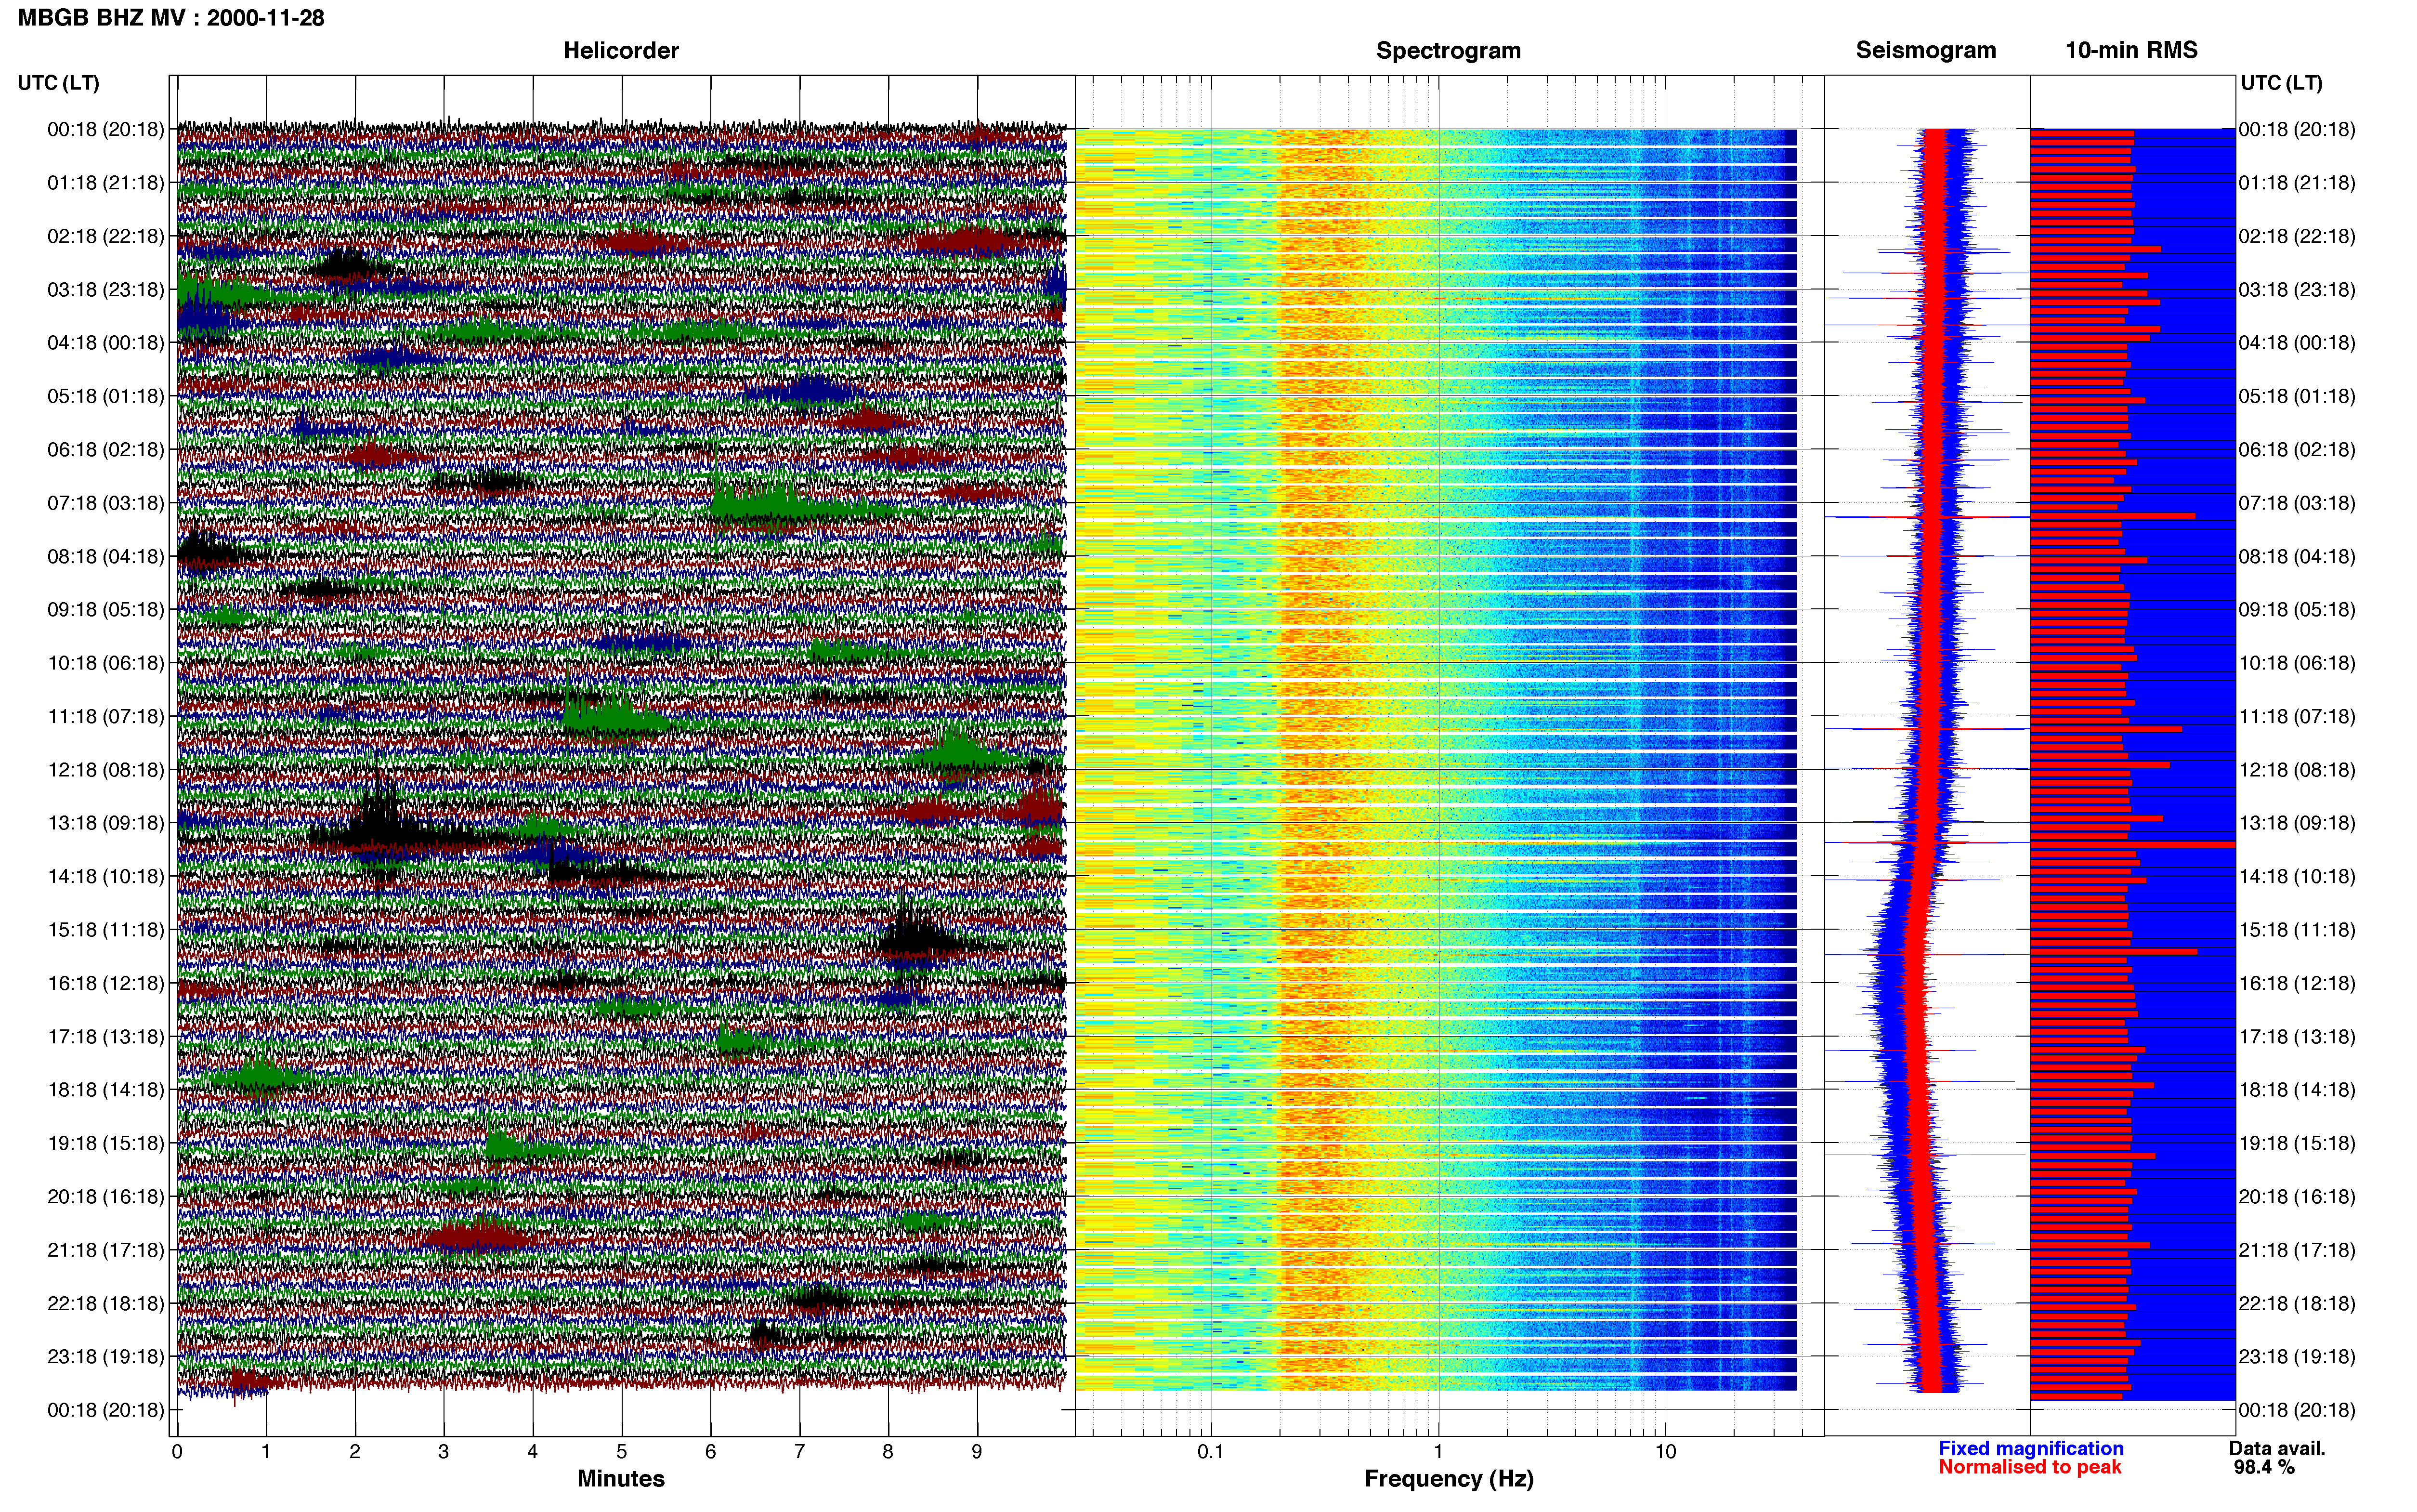This screenshot has width=2417, height=1512.
Task: Click helicorder time label "01:18 (21:18)"
Action: pos(105,182)
